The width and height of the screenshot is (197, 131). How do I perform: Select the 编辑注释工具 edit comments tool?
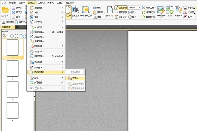pyautogui.click(x=86, y=11)
